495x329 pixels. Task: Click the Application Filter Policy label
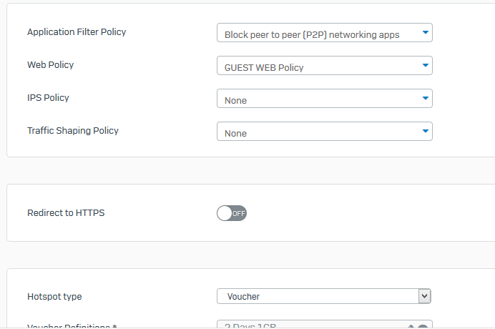[77, 32]
